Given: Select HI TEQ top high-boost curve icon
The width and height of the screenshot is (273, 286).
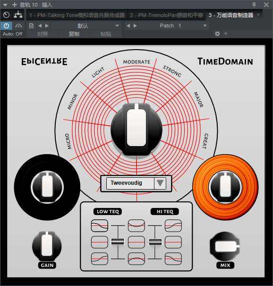Looking at the screenshot, I should pyautogui.click(x=173, y=225).
